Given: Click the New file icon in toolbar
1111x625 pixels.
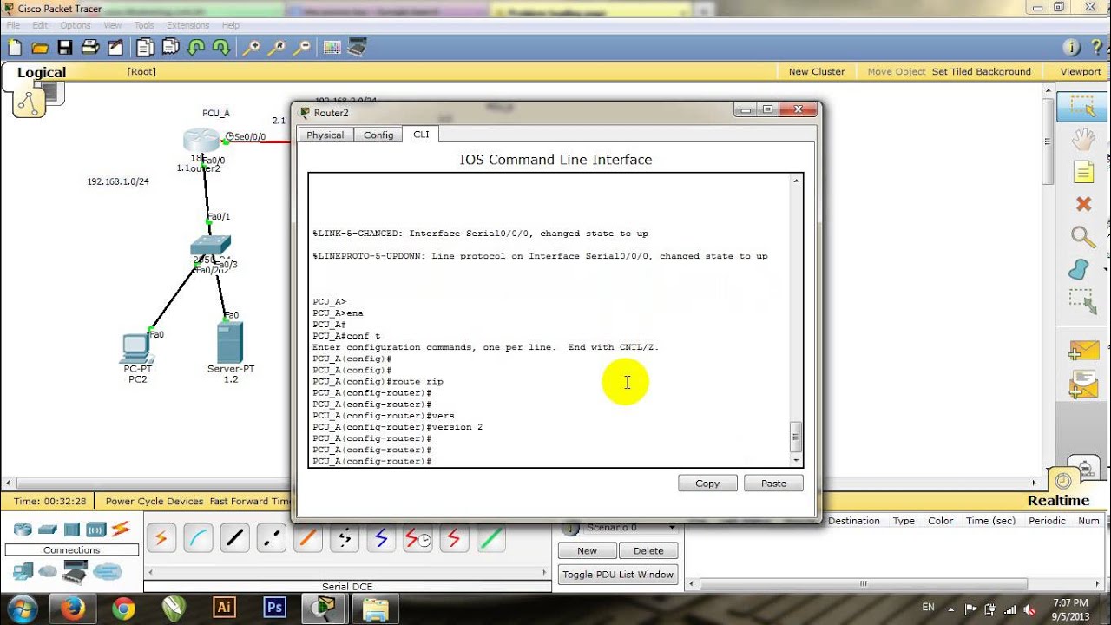Looking at the screenshot, I should [15, 48].
